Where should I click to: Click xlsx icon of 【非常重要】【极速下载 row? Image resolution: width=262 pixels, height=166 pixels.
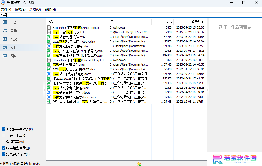click(49, 83)
